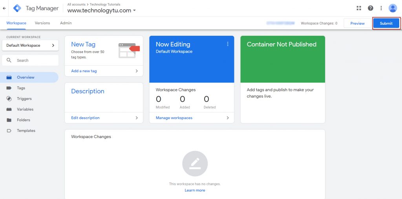Click the Now Editing heading
The width and height of the screenshot is (402, 199).
pyautogui.click(x=173, y=44)
